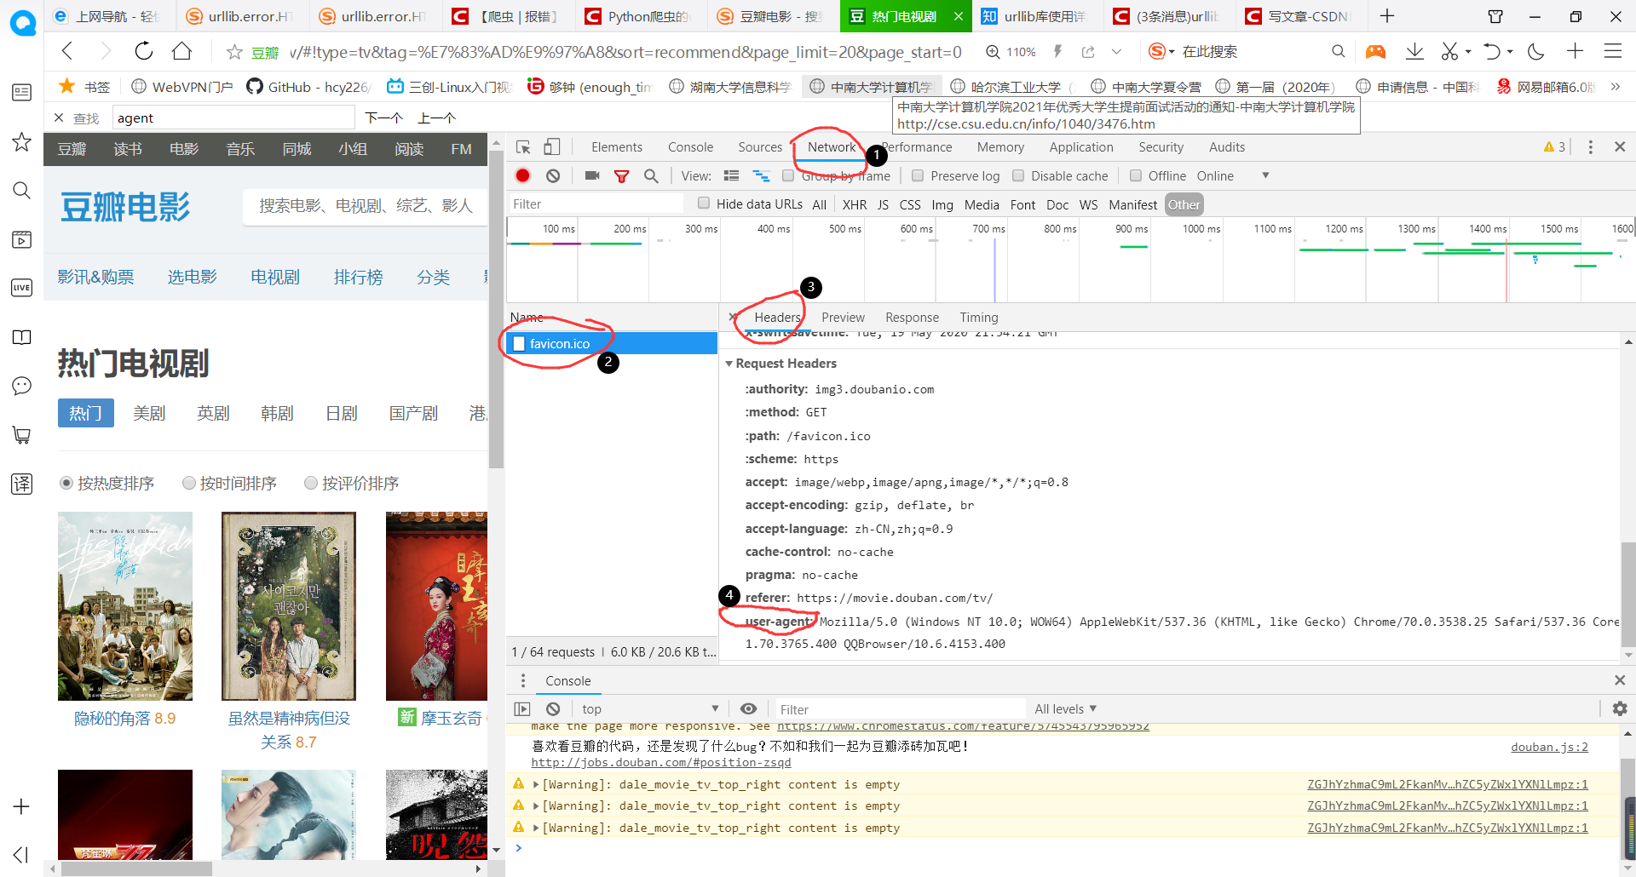The width and height of the screenshot is (1636, 877).
Task: Open the Application tab
Action: pos(1081,147)
